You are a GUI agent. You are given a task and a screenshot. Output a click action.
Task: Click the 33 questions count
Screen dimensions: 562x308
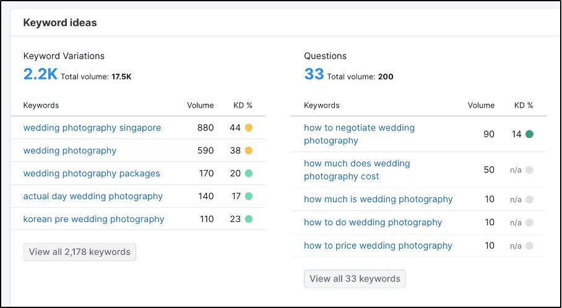(x=314, y=74)
